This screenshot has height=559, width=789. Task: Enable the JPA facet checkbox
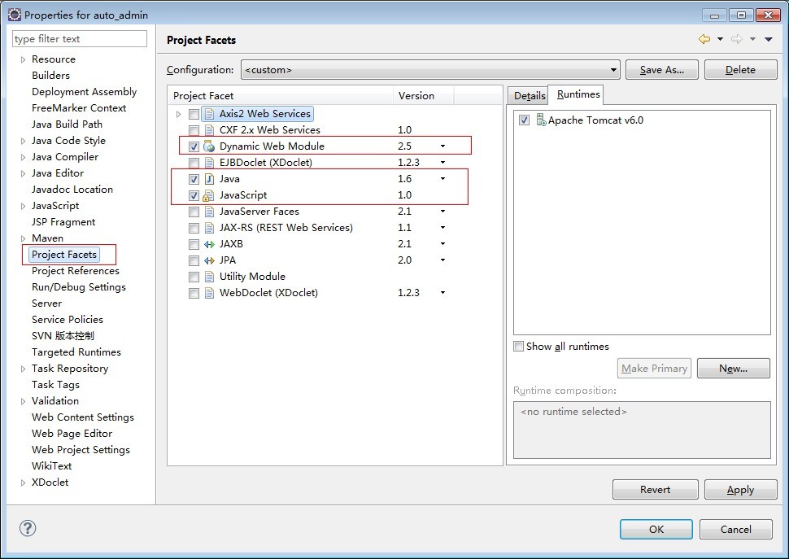click(x=194, y=260)
